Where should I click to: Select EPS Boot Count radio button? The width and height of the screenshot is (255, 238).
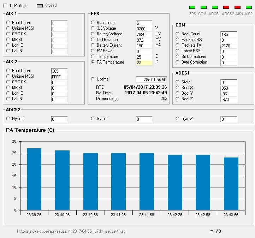(93, 23)
